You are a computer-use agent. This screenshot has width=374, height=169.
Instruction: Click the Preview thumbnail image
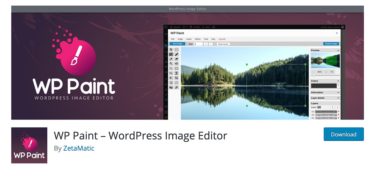(x=325, y=60)
